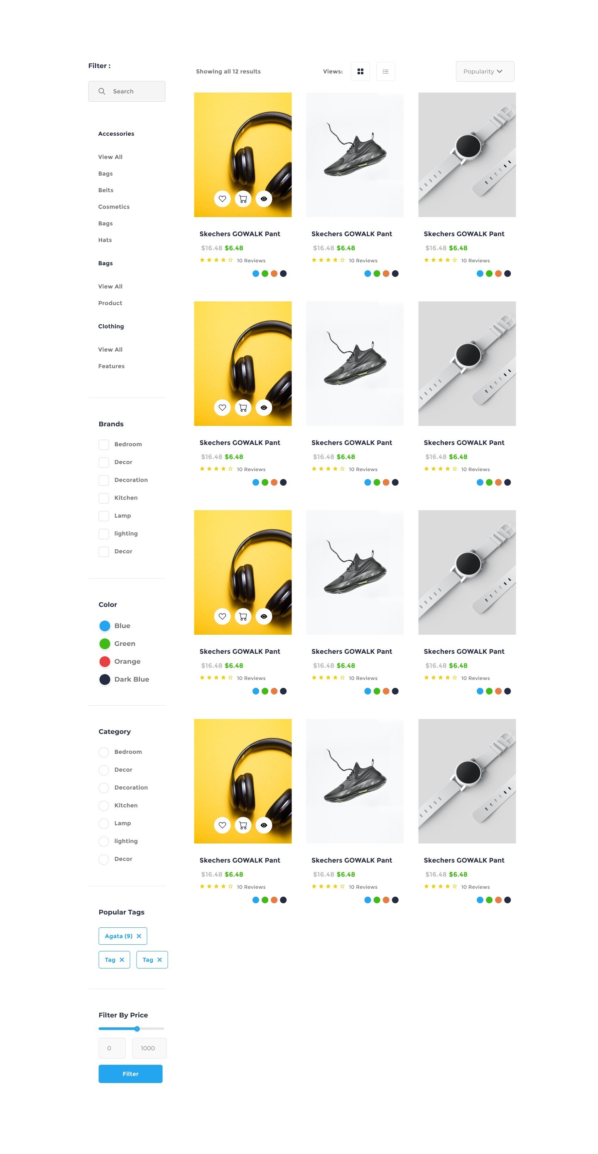Open Cosmetics under Accessories
Screen dimensions: 598x1154
click(x=114, y=207)
